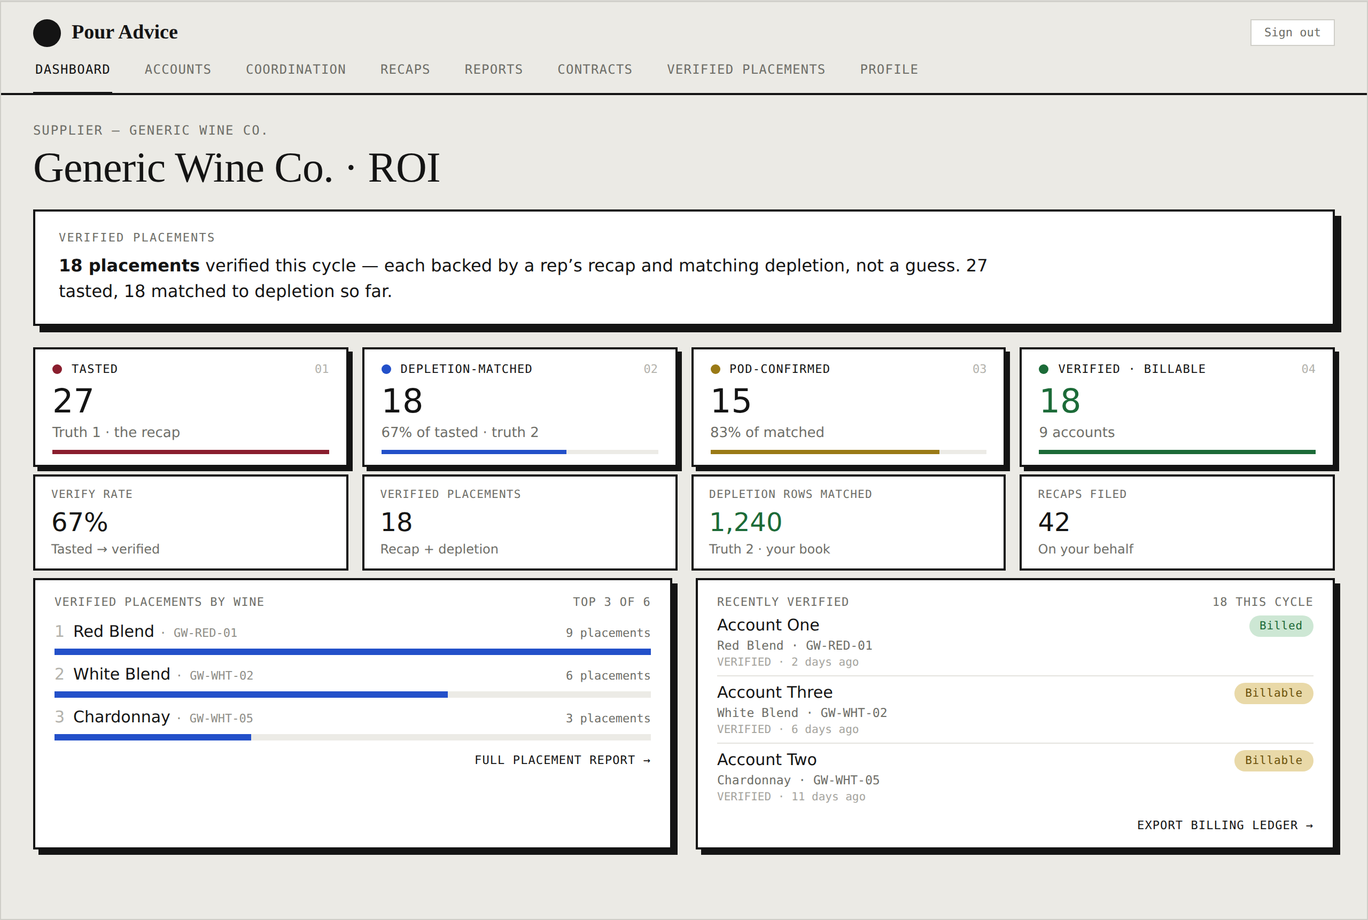
Task: Switch to the Accounts tab
Action: [178, 69]
